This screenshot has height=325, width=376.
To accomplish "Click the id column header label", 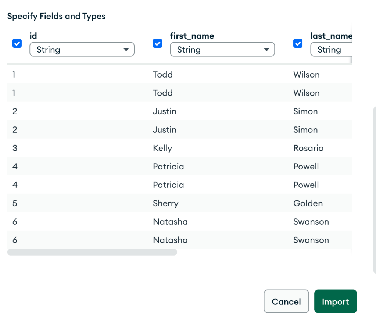I will click(33, 36).
